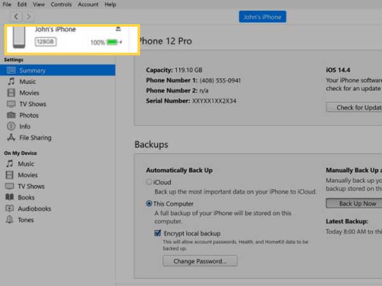Click the back navigation arrow

(x=16, y=17)
